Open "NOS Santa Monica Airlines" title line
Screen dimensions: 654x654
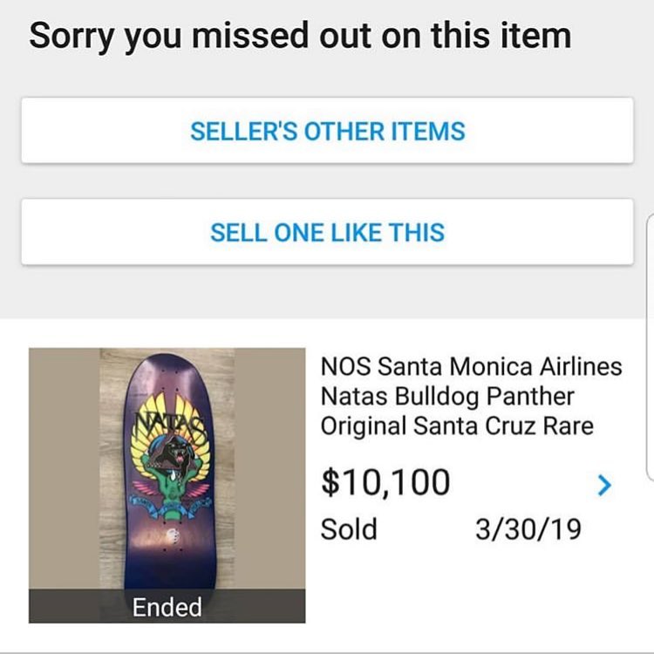click(x=471, y=365)
